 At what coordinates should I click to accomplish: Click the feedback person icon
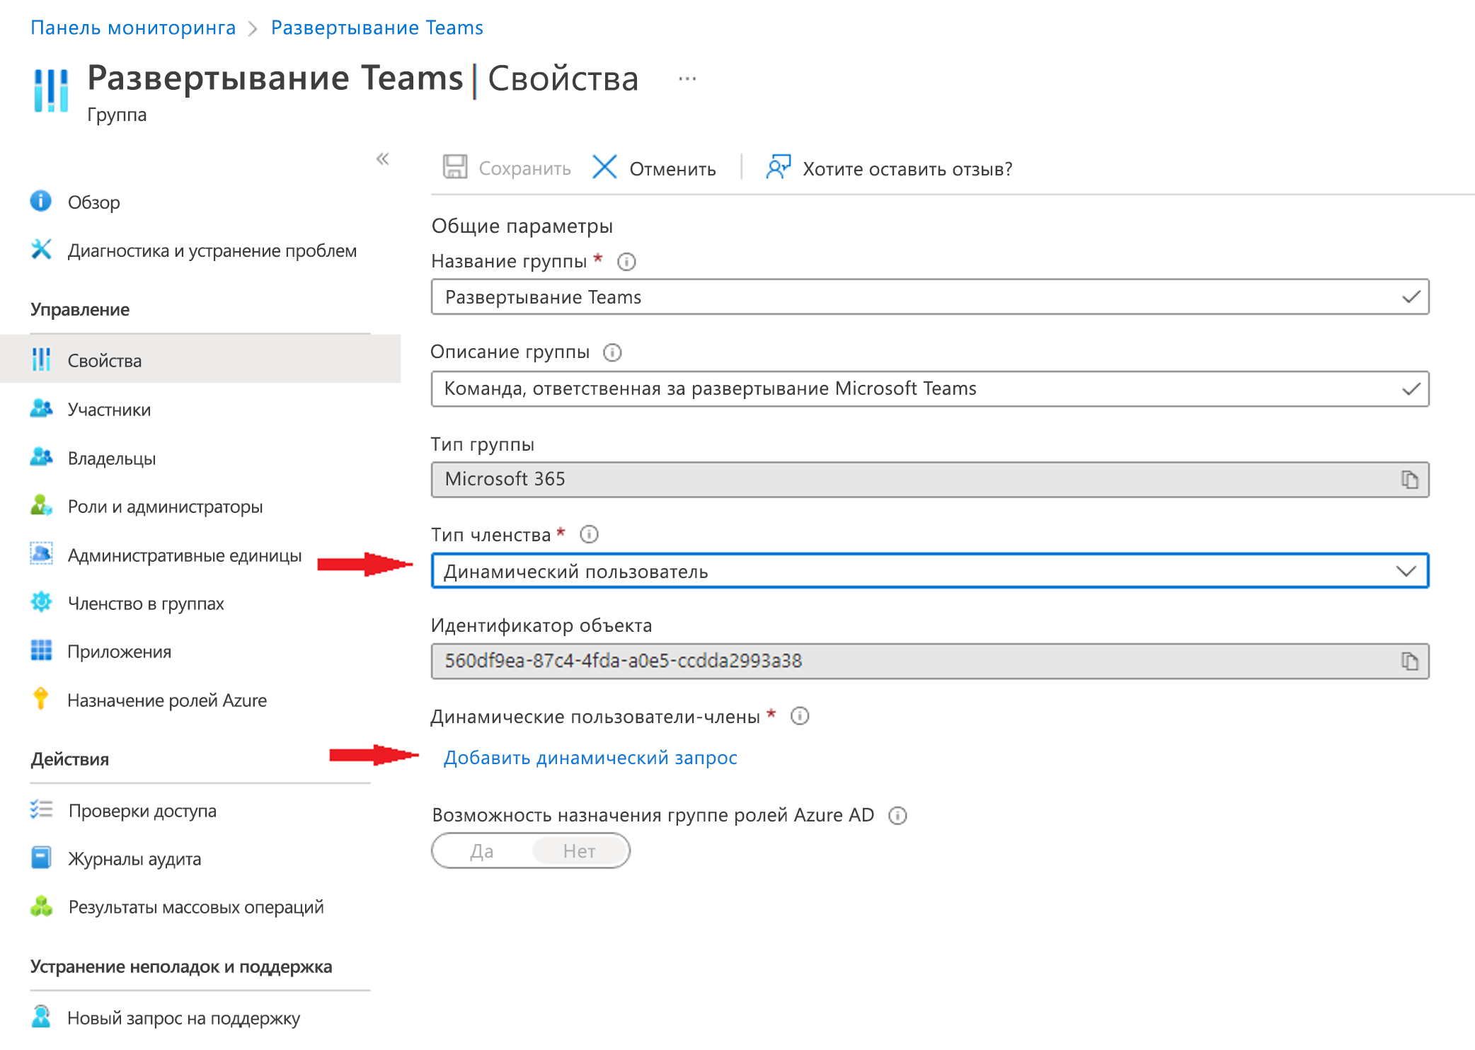[778, 168]
